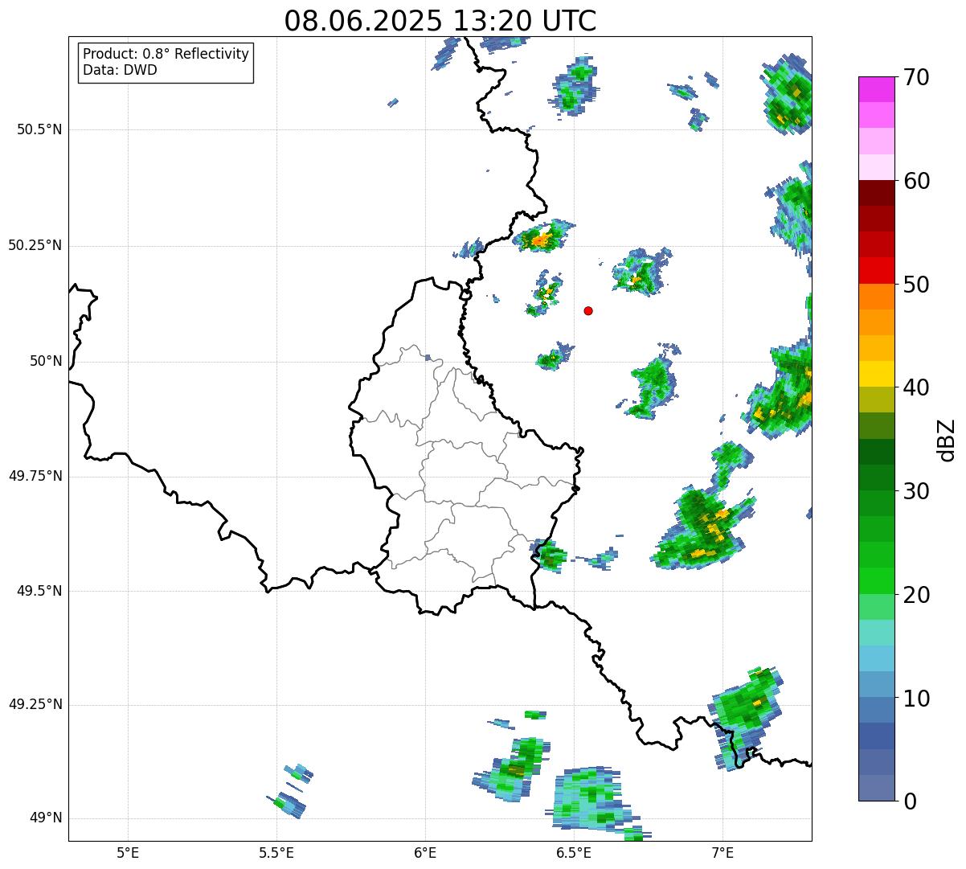The width and height of the screenshot is (966, 869).
Task: Click the 49.25°N latitude label
Action: 35,704
